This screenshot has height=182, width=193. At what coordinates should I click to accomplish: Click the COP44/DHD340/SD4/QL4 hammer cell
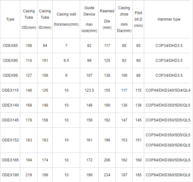tap(168, 90)
